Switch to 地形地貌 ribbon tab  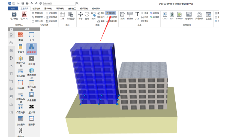click(x=36, y=8)
